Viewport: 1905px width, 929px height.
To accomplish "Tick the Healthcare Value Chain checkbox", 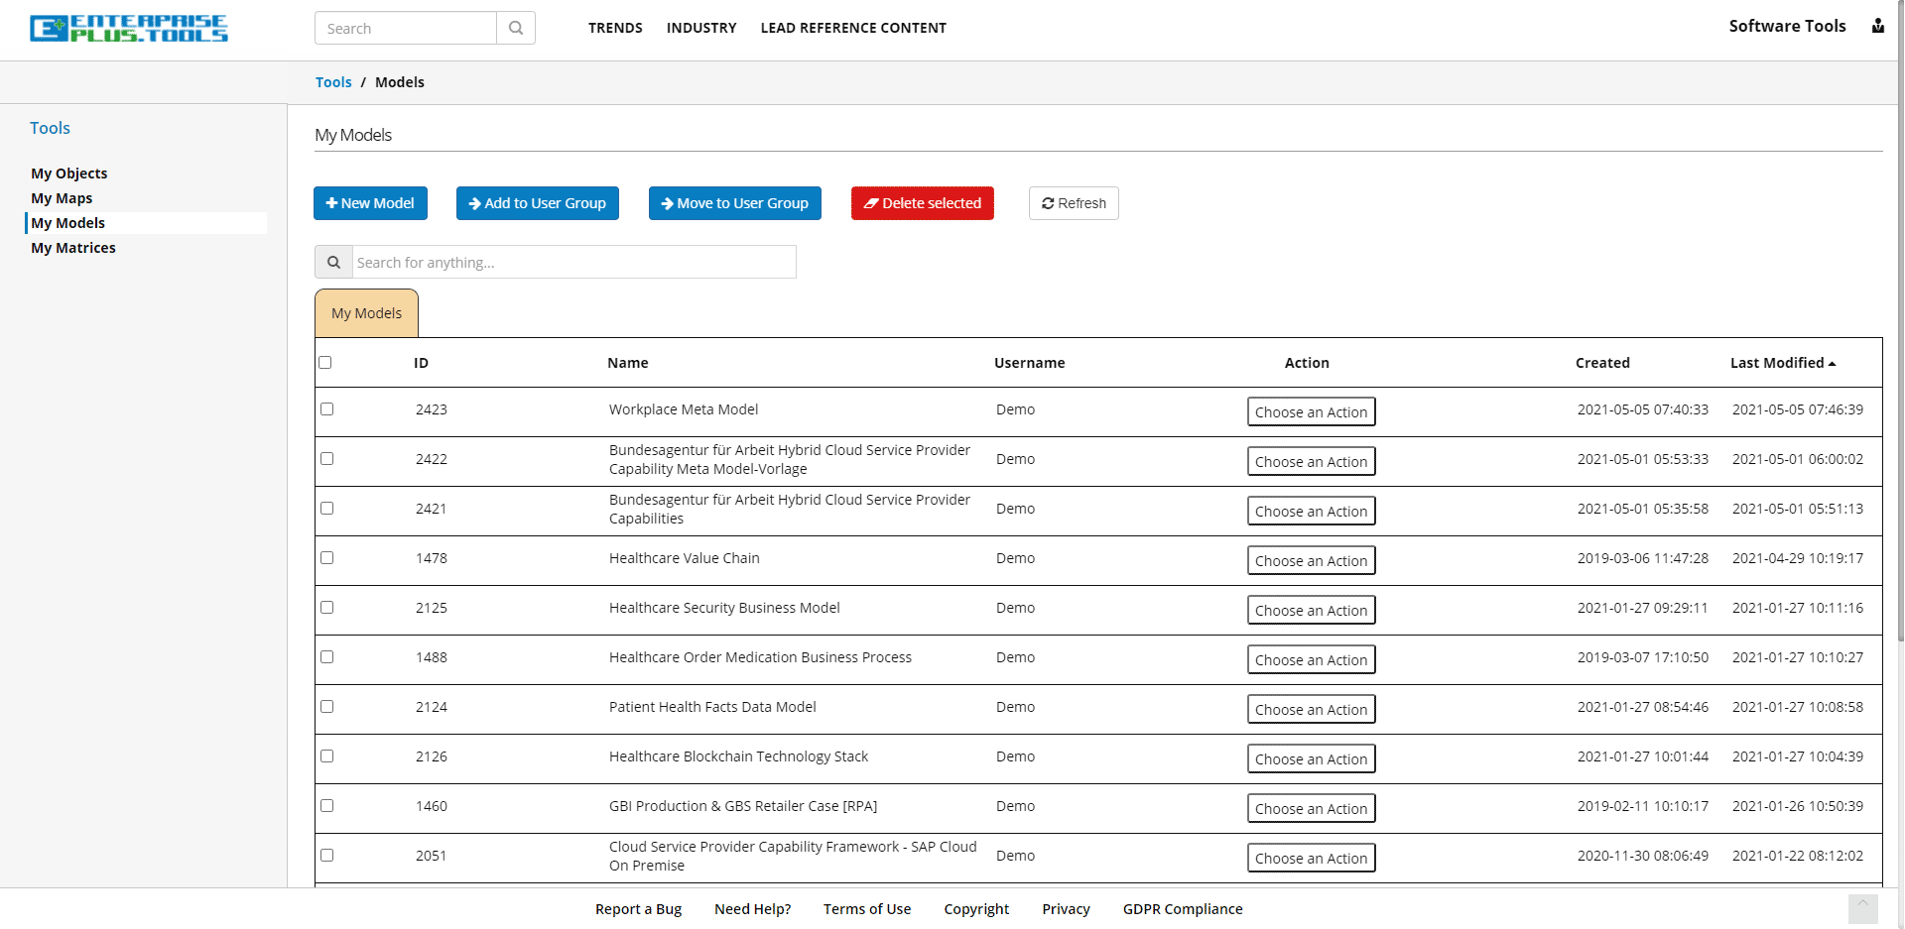I will tap(326, 557).
